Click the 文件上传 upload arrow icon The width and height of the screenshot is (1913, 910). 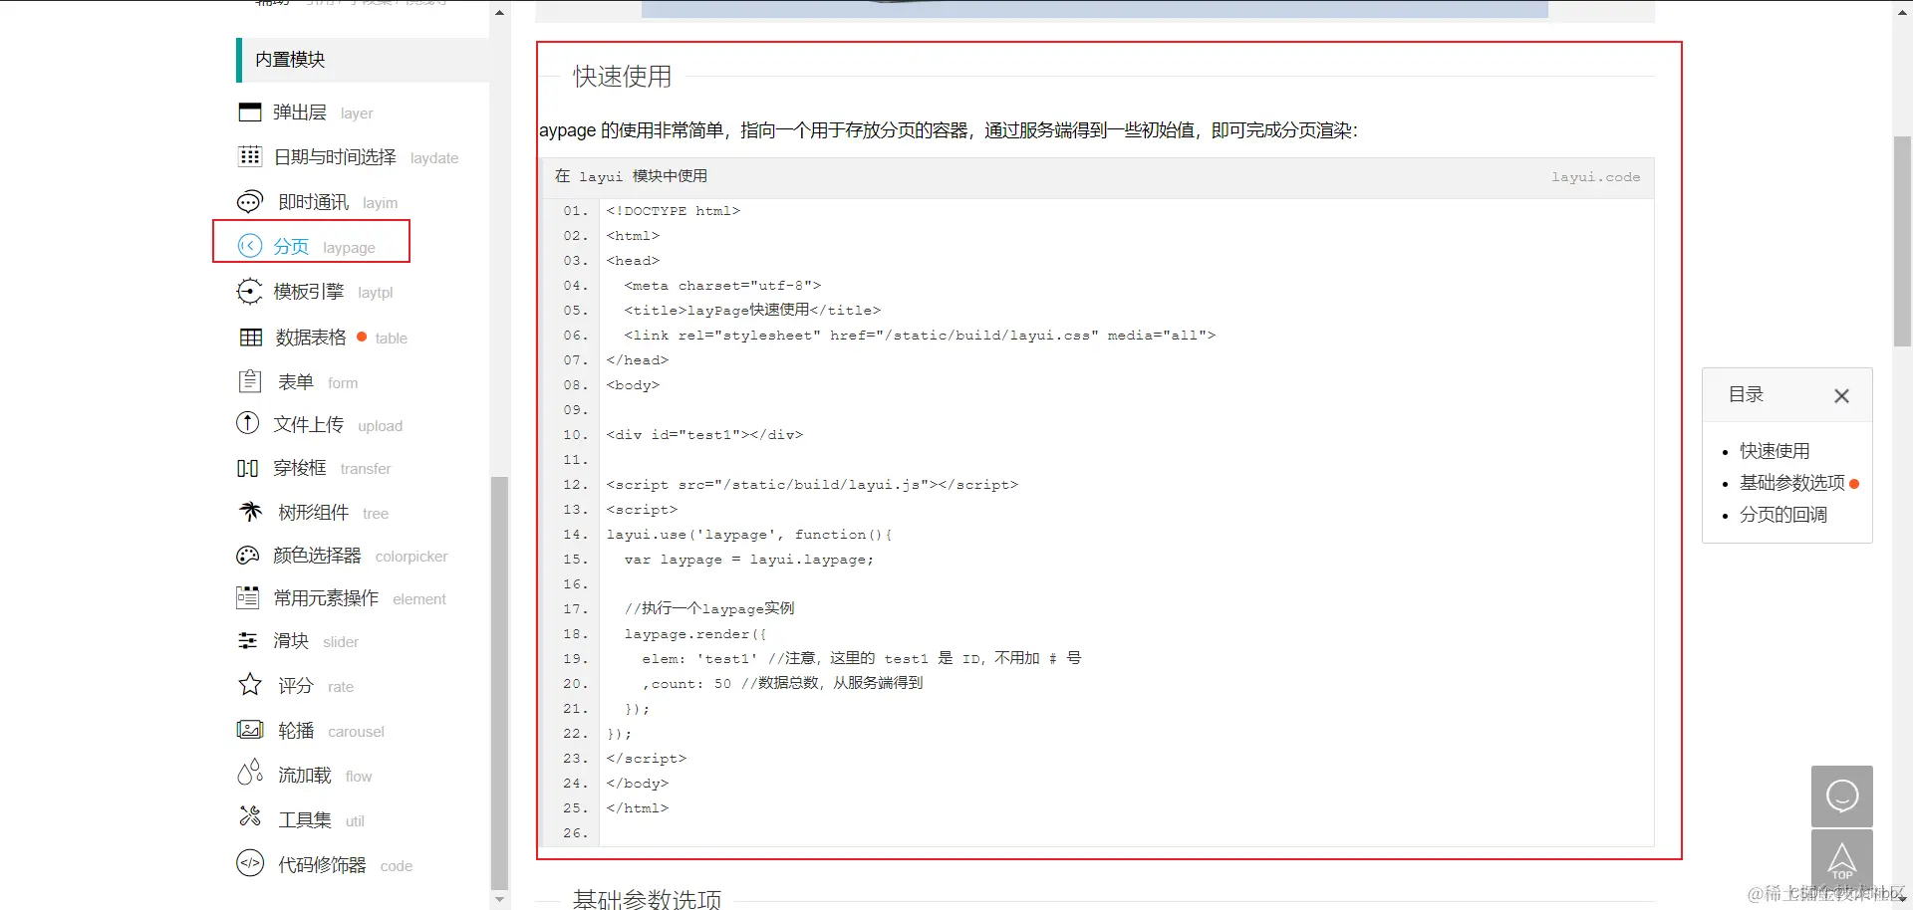(247, 423)
